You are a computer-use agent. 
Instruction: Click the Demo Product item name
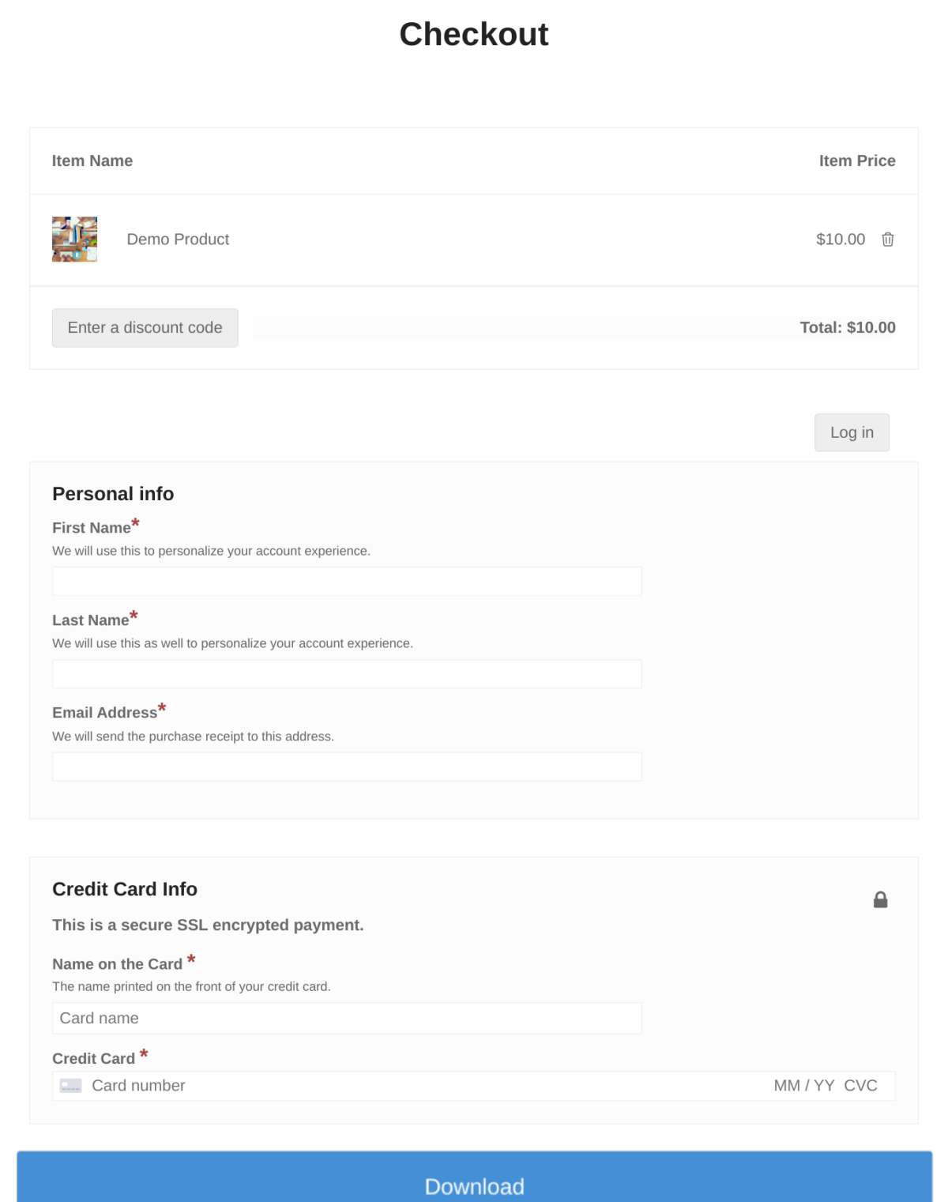(178, 239)
